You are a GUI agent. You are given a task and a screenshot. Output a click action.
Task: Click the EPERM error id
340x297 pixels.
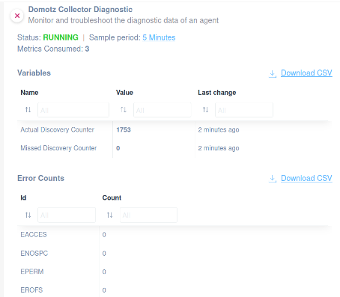[32, 272]
